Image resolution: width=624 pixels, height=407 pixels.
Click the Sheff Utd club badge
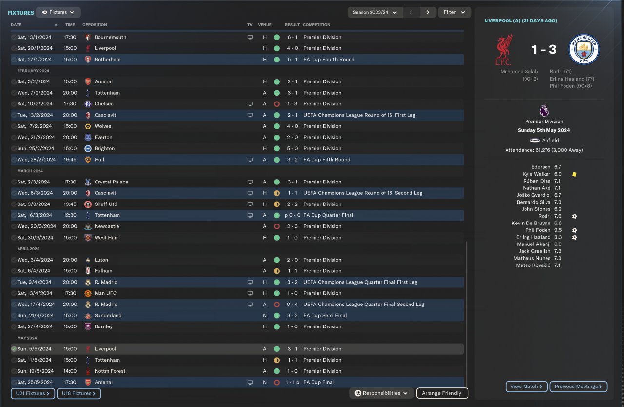click(x=88, y=204)
